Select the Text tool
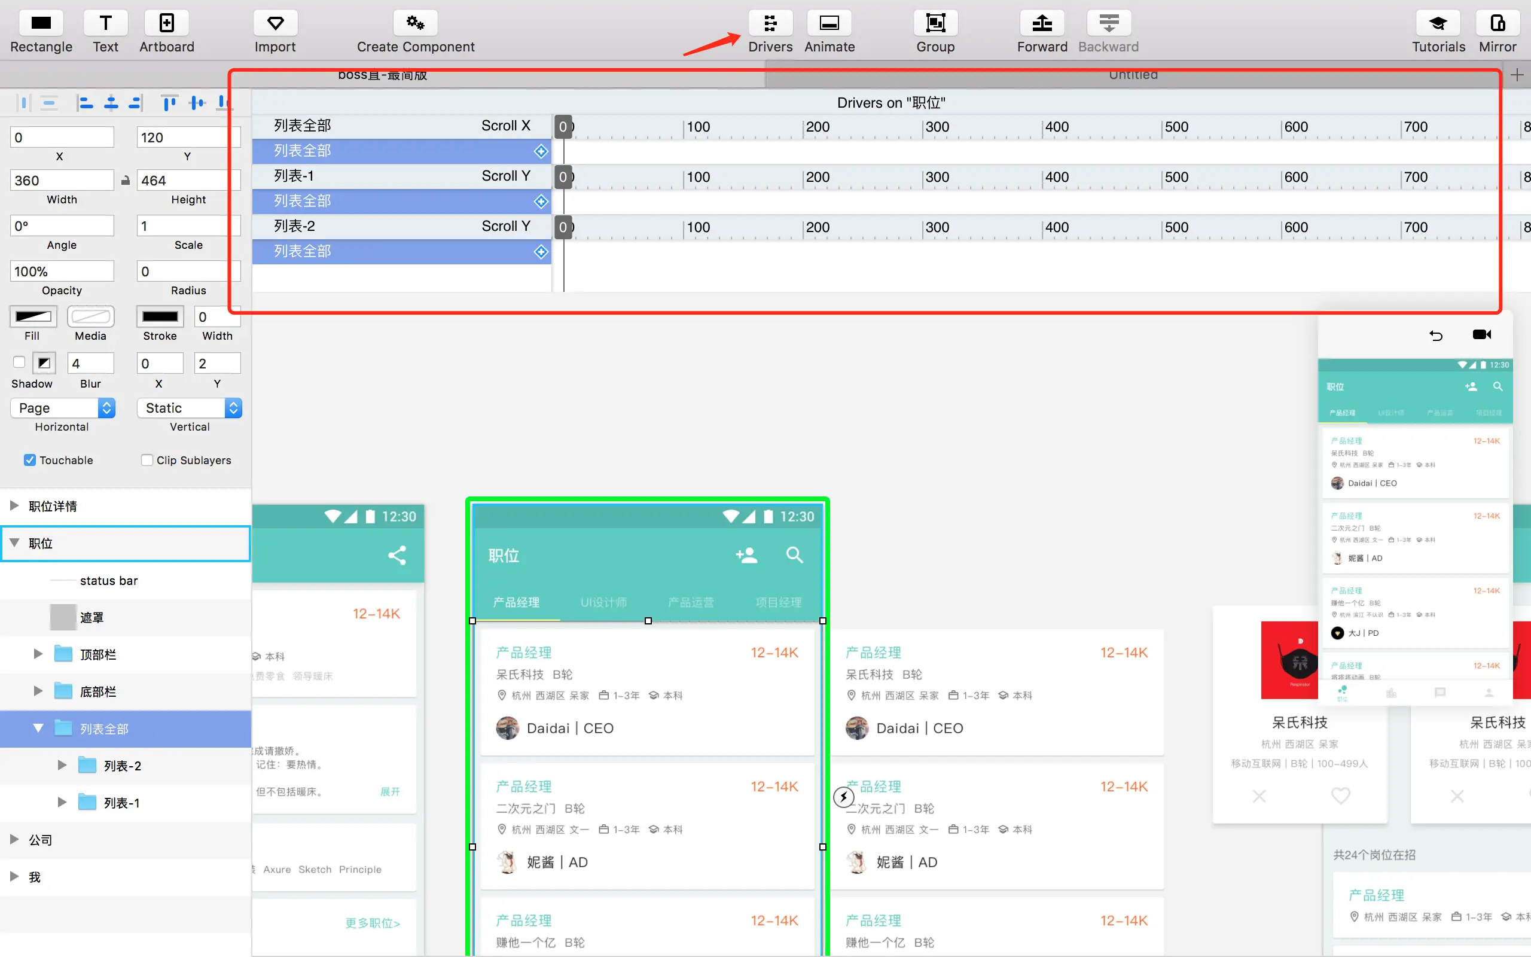 point(106,24)
